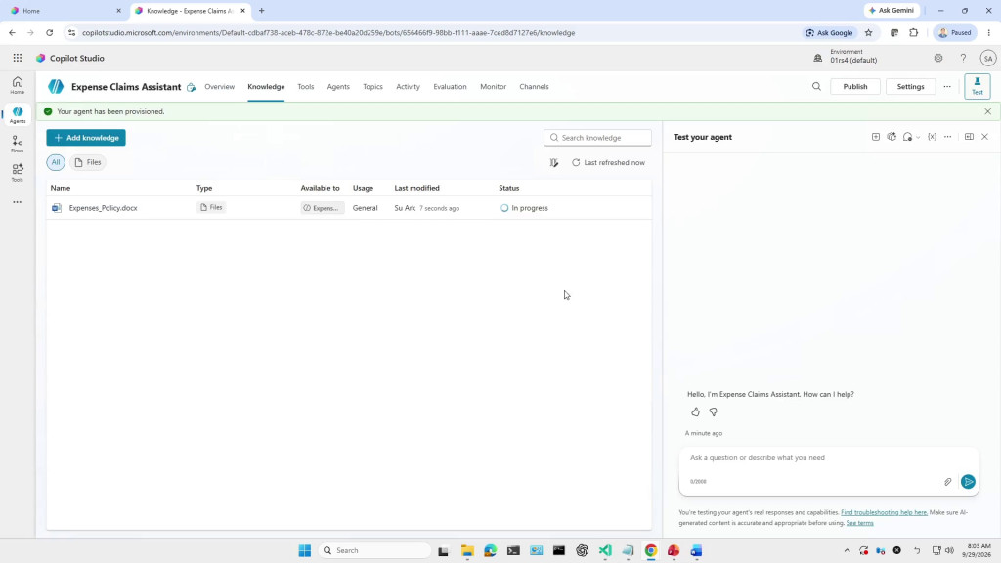This screenshot has height=563, width=1001.
Task: Open the Expenses_Policy.docx knowledge row
Action: click(349, 208)
